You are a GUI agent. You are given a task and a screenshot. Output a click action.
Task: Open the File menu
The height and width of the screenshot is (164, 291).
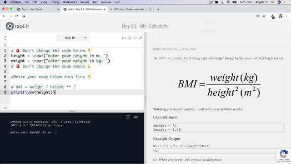[27, 2]
